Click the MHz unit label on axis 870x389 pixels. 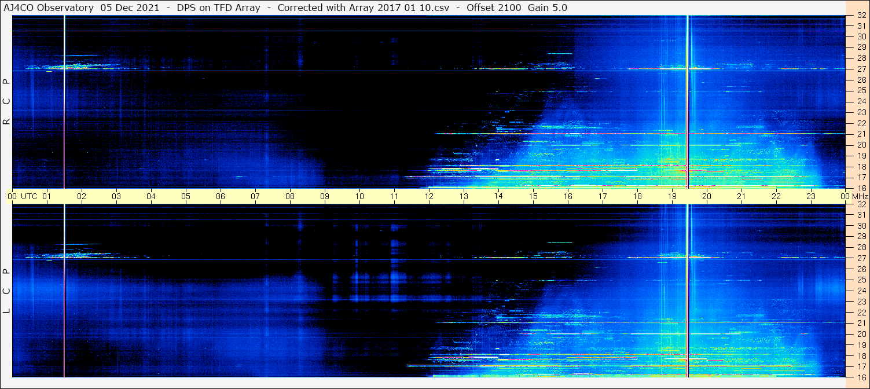coord(860,196)
